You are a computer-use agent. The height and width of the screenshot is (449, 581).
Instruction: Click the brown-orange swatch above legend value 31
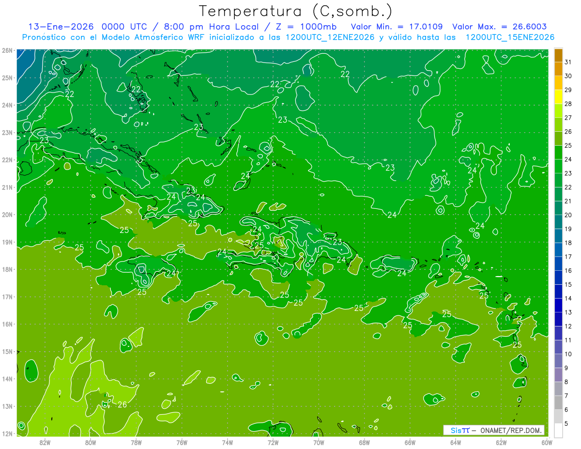(x=558, y=55)
